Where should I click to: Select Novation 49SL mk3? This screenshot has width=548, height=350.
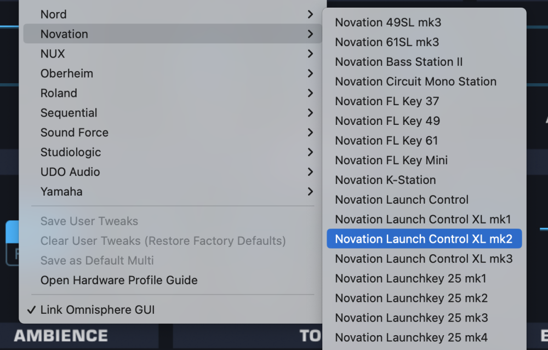click(x=388, y=22)
